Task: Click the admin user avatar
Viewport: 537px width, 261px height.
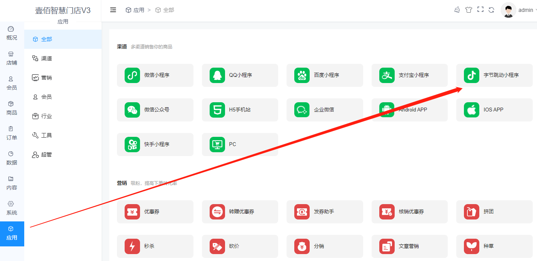Action: (509, 10)
